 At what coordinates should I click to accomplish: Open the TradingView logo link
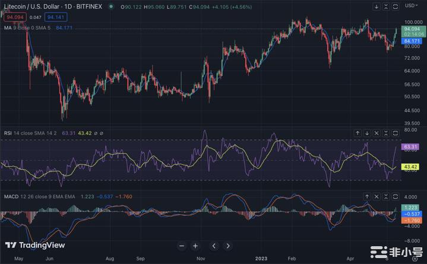point(27,245)
